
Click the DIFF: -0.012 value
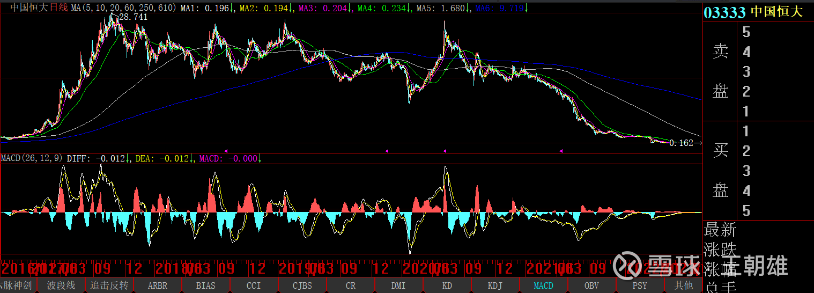99,158
